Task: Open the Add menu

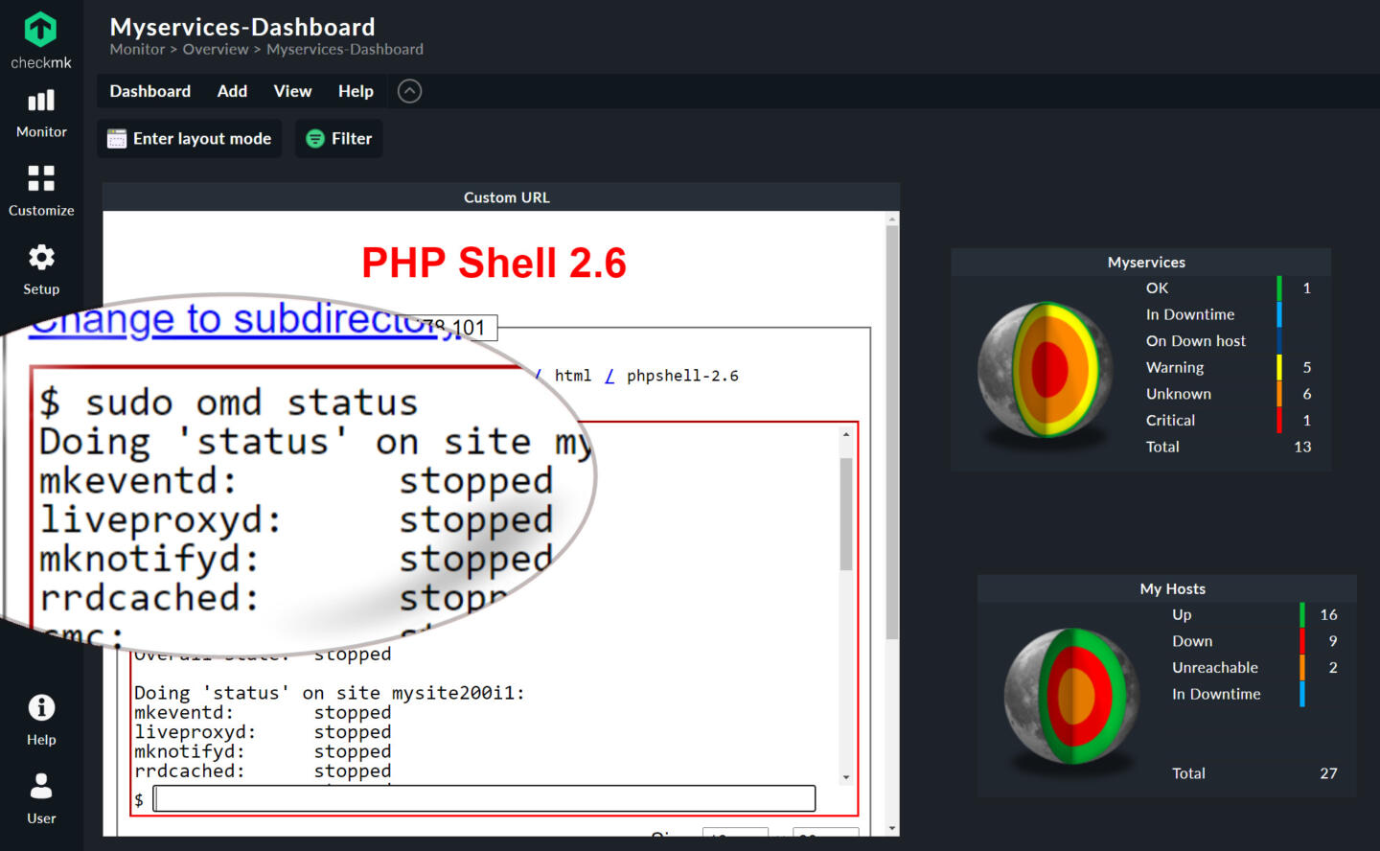Action: pos(232,91)
